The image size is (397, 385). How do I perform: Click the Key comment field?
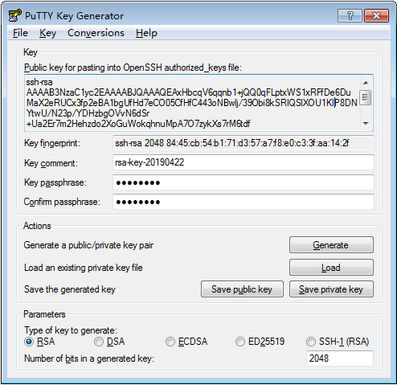pyautogui.click(x=244, y=162)
